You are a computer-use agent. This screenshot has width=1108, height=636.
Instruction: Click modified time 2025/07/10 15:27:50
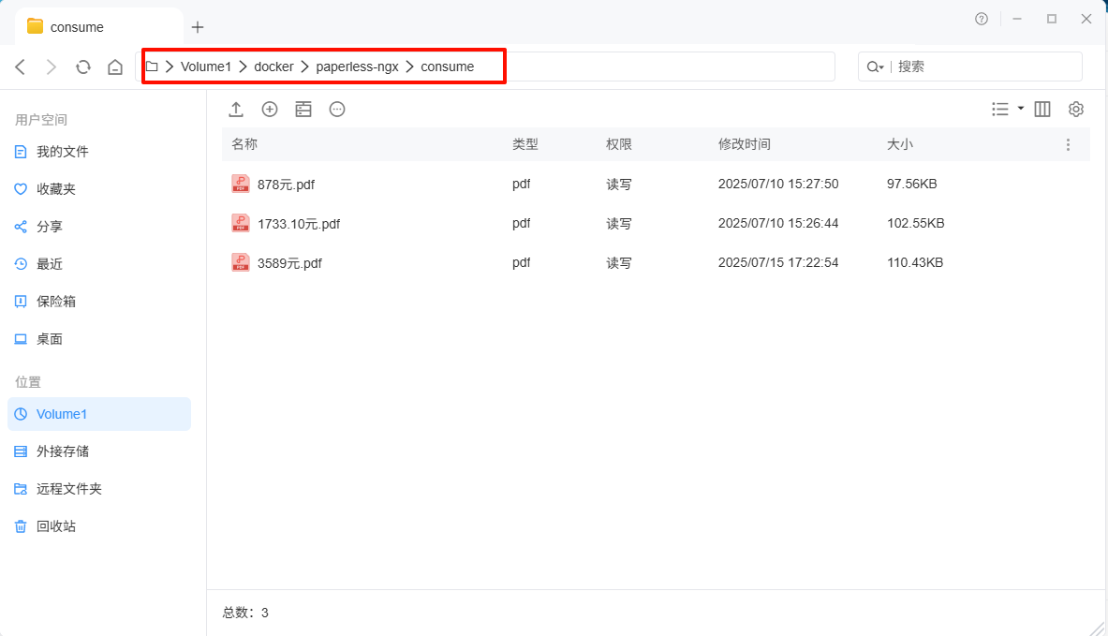[x=778, y=184]
